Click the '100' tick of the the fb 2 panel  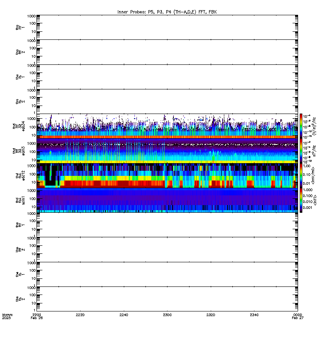[x=33, y=295]
